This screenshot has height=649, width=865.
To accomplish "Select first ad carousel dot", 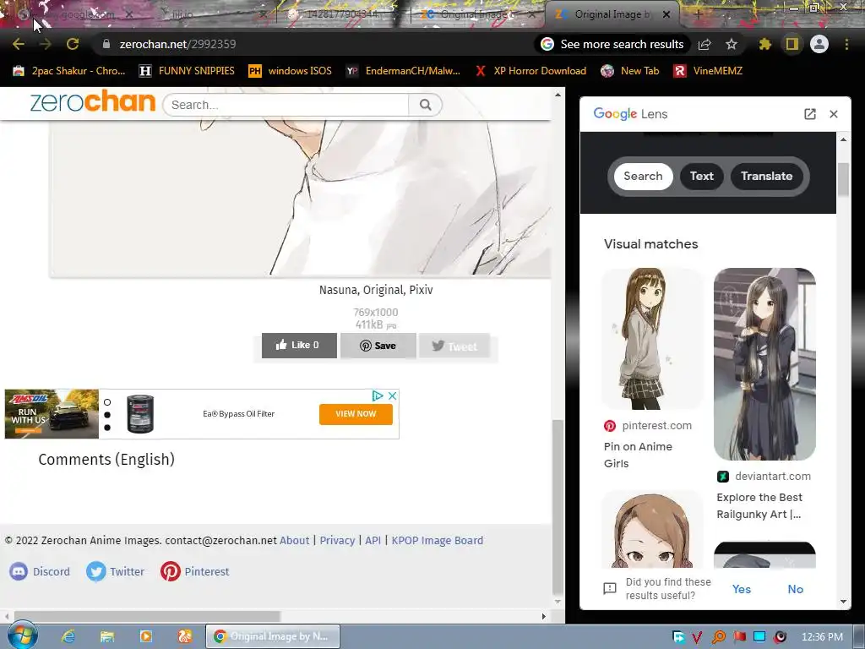I will [107, 402].
